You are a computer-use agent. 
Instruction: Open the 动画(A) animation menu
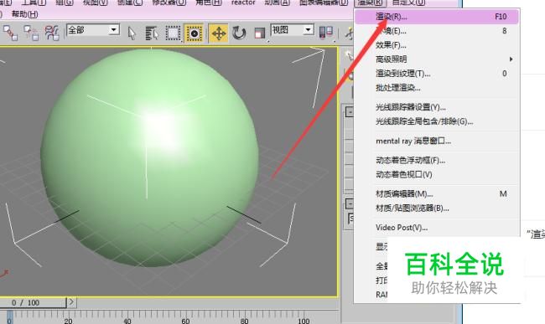[277, 3]
